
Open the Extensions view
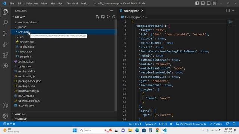5,55
